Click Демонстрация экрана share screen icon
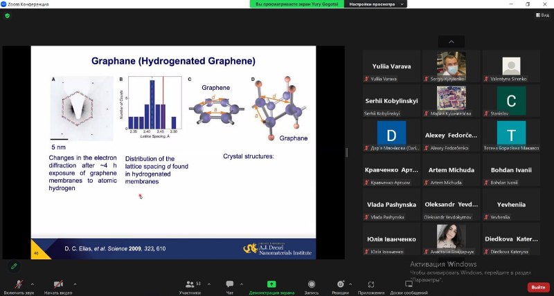This screenshot has height=296, width=554. (271, 284)
